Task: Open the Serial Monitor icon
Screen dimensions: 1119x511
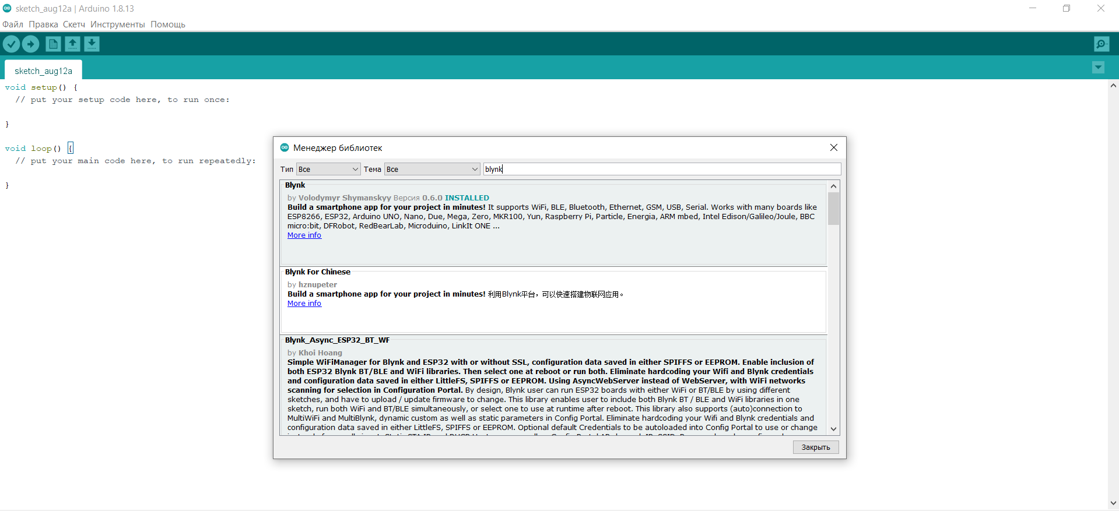Action: click(x=1102, y=44)
